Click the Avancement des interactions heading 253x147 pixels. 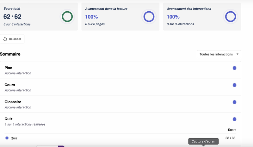[x=189, y=9]
